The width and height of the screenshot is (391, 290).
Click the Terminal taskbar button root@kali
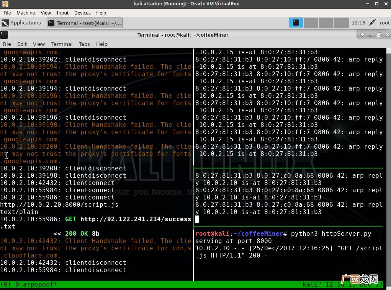(x=85, y=23)
